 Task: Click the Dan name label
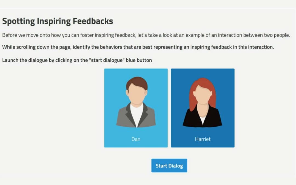136,139
